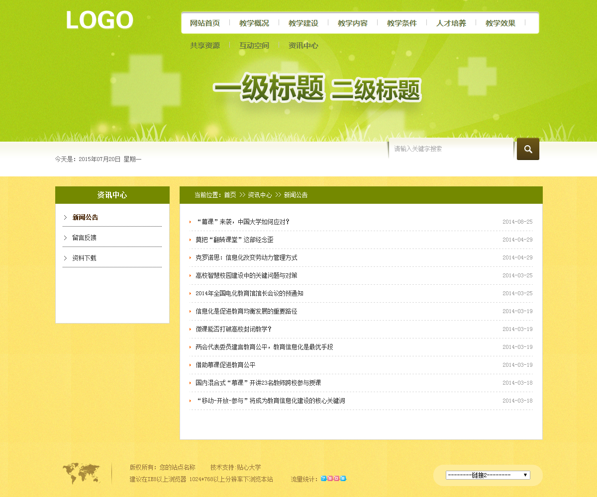The width and height of the screenshot is (597, 497).
Task: Click the traffic statistics counter icon
Action: (x=333, y=479)
